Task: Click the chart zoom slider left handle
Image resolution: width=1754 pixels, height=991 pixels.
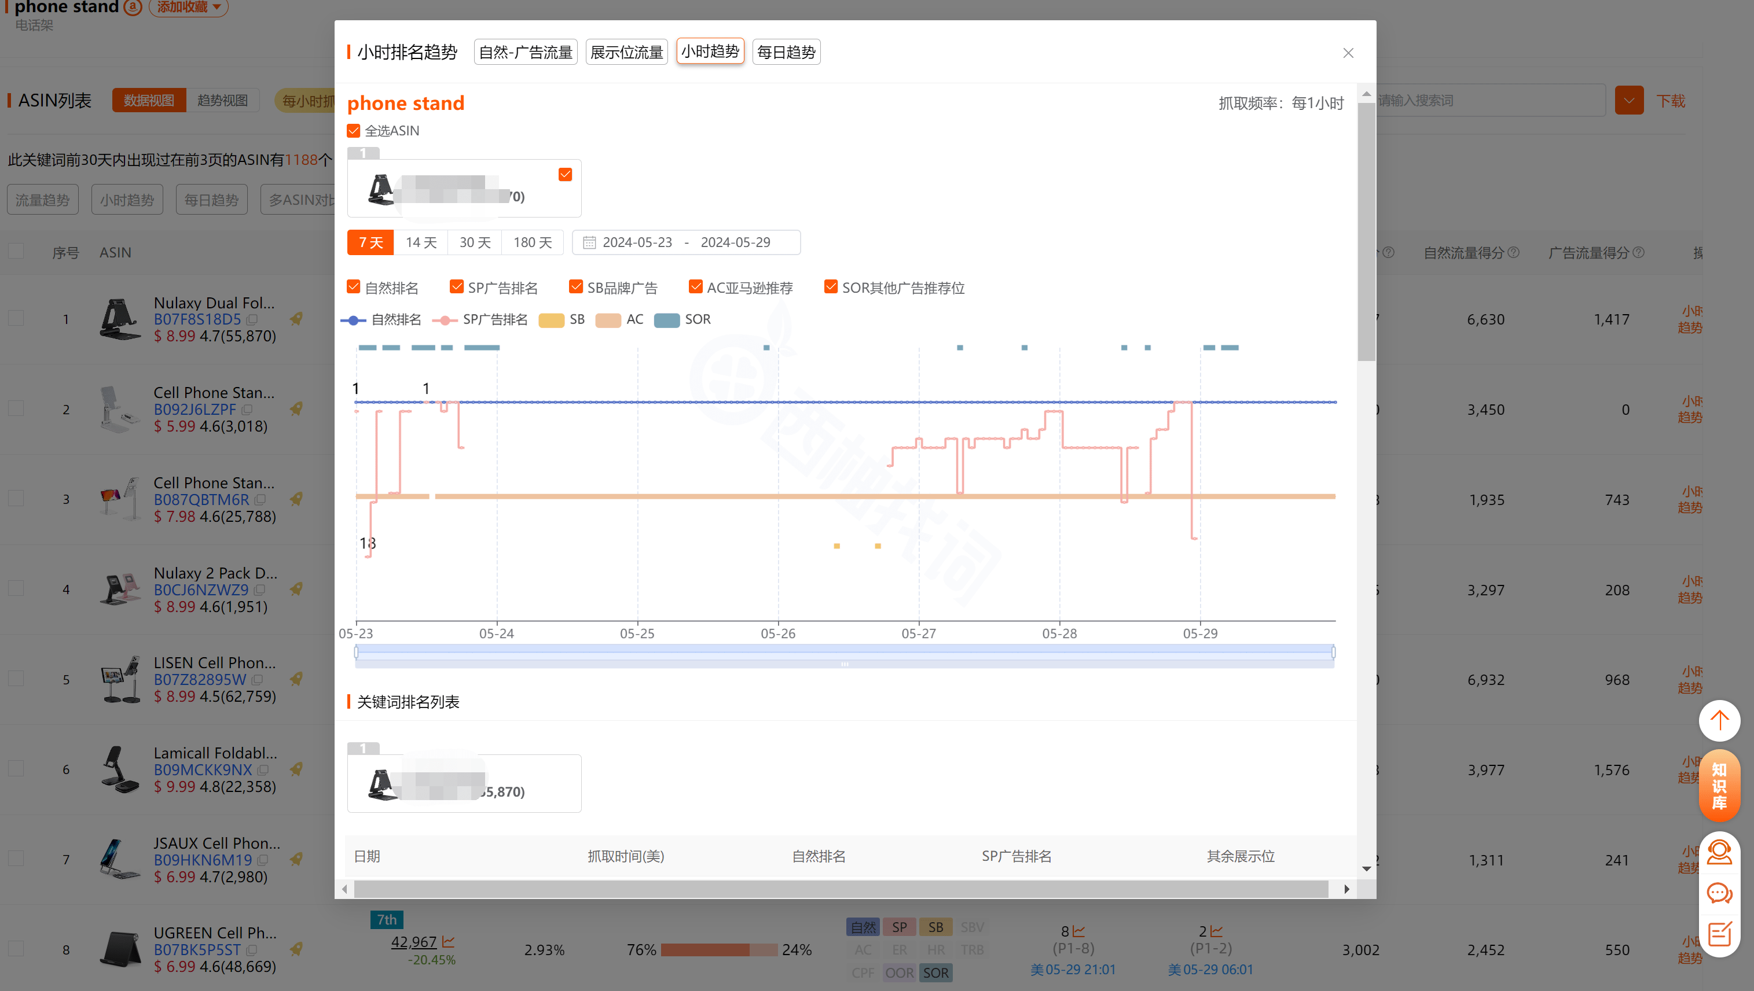Action: click(x=356, y=653)
